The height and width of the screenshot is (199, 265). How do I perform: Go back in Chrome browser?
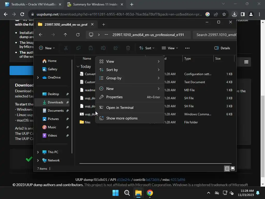6,14
